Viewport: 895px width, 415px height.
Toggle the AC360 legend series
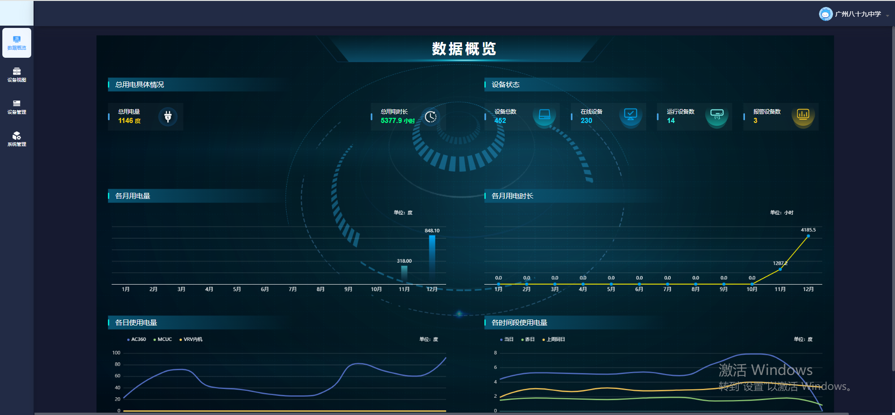(x=137, y=340)
